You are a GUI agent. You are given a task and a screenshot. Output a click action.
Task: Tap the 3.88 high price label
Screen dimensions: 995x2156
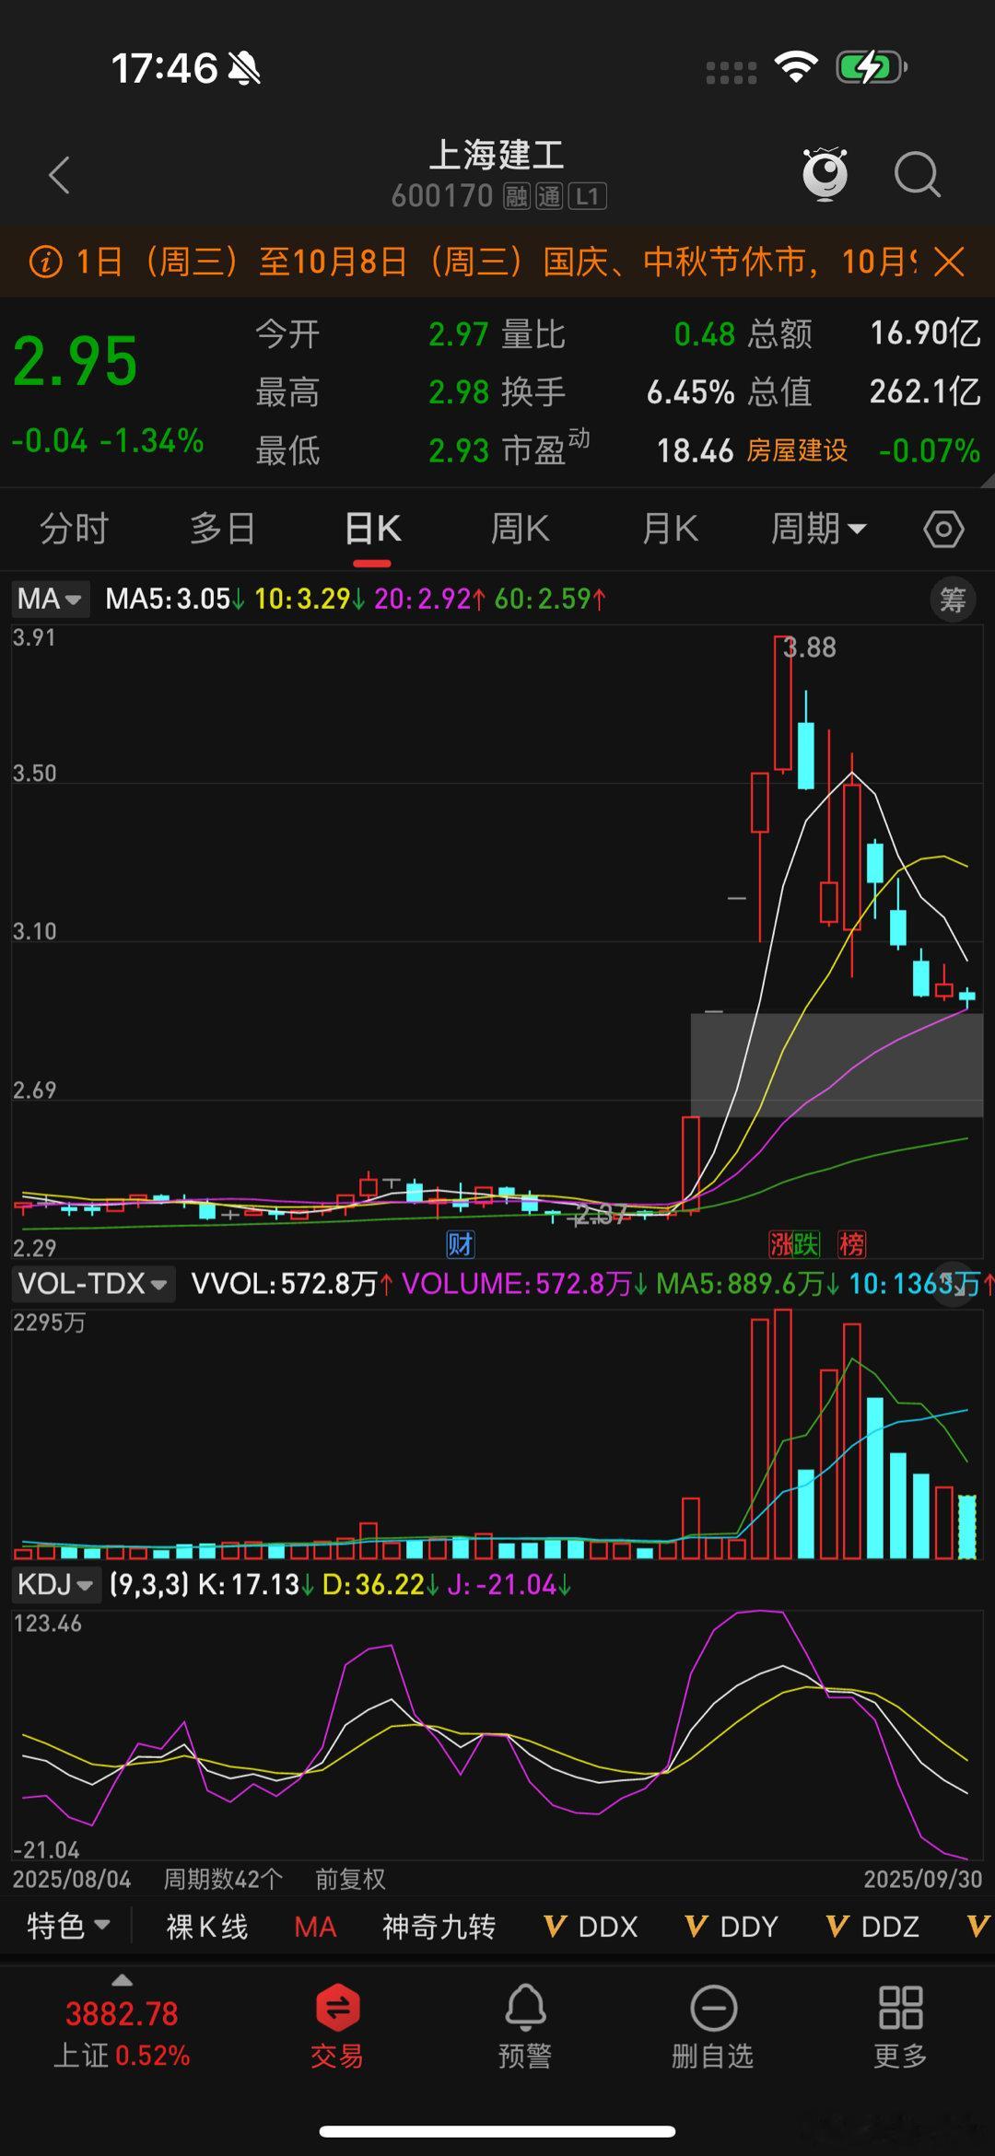point(810,647)
